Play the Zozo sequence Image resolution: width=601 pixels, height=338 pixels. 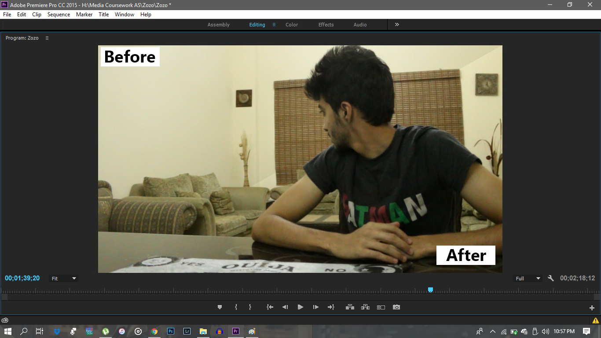coord(300,307)
